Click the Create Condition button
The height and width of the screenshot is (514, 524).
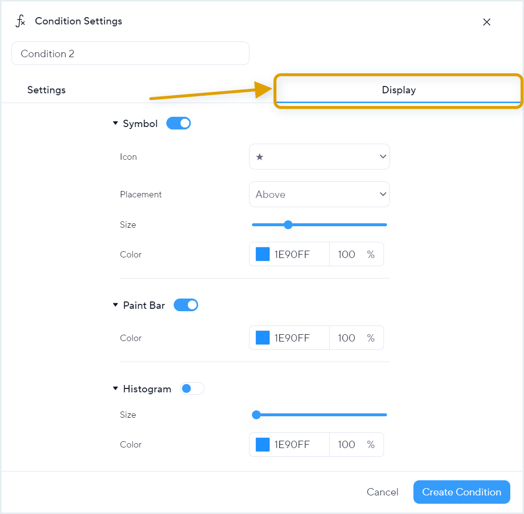click(x=461, y=492)
